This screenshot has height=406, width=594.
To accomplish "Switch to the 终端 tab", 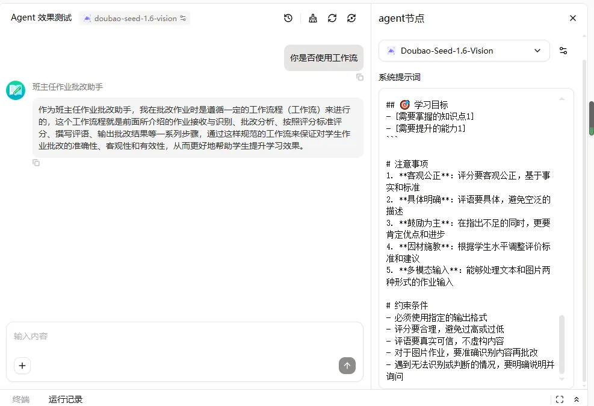I will 21,399.
